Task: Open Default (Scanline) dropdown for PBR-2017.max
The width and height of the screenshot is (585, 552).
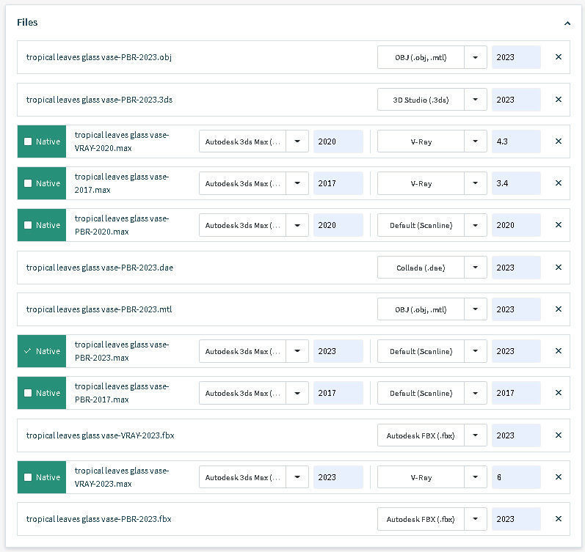Action: [476, 393]
